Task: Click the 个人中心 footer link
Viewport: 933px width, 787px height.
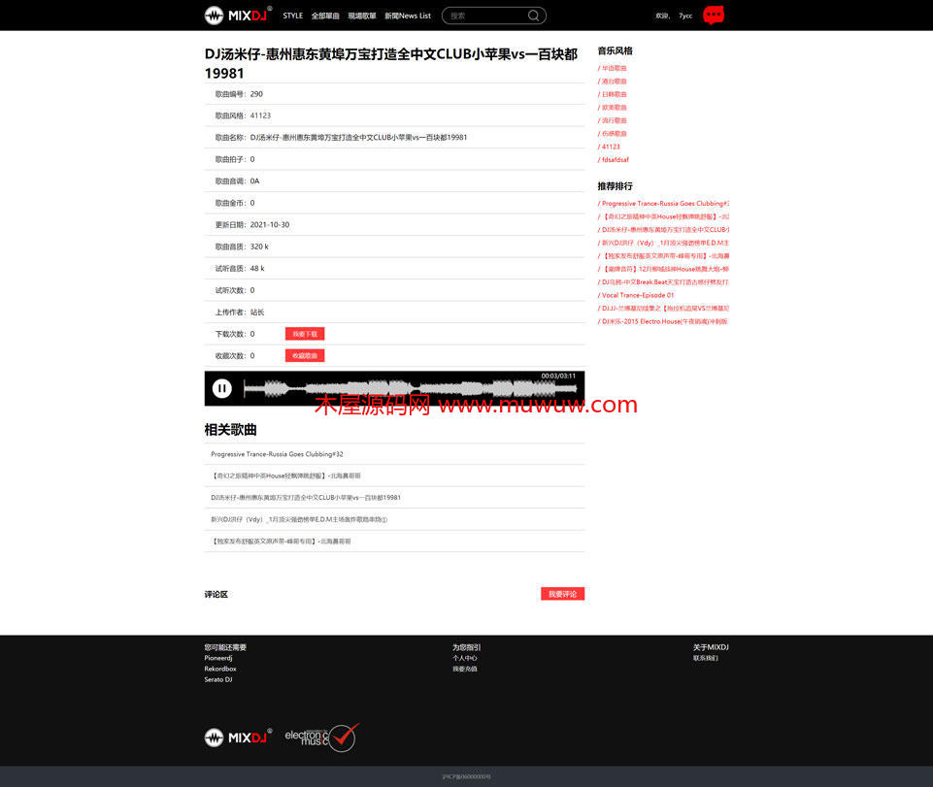Action: coord(465,658)
